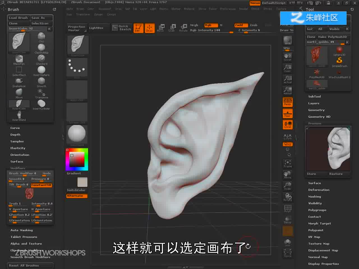Image resolution: width=359 pixels, height=269 pixels.
Task: Open the Preferences menu
Action: pos(228,9)
